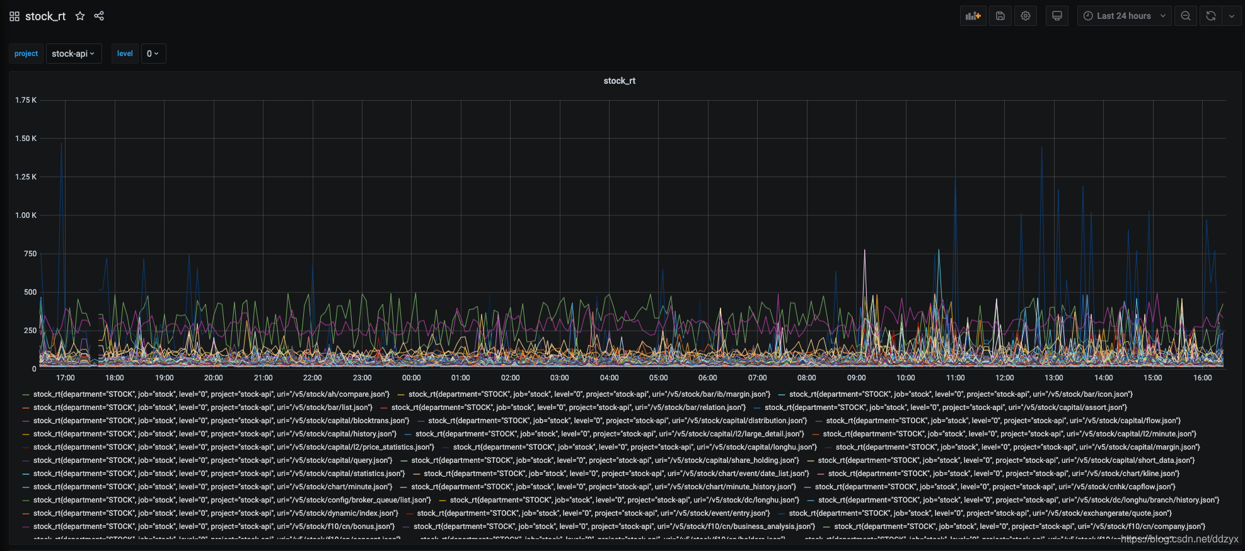Select legend entry chart/minute_history.json

coord(603,487)
